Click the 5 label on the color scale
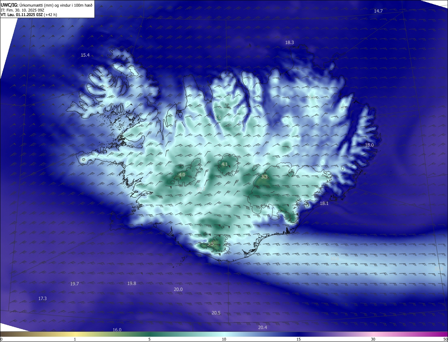Image resolution: width=448 pixels, height=342 pixels. pyautogui.click(x=149, y=339)
